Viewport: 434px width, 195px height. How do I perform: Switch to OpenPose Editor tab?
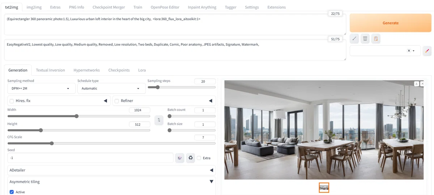tap(165, 7)
